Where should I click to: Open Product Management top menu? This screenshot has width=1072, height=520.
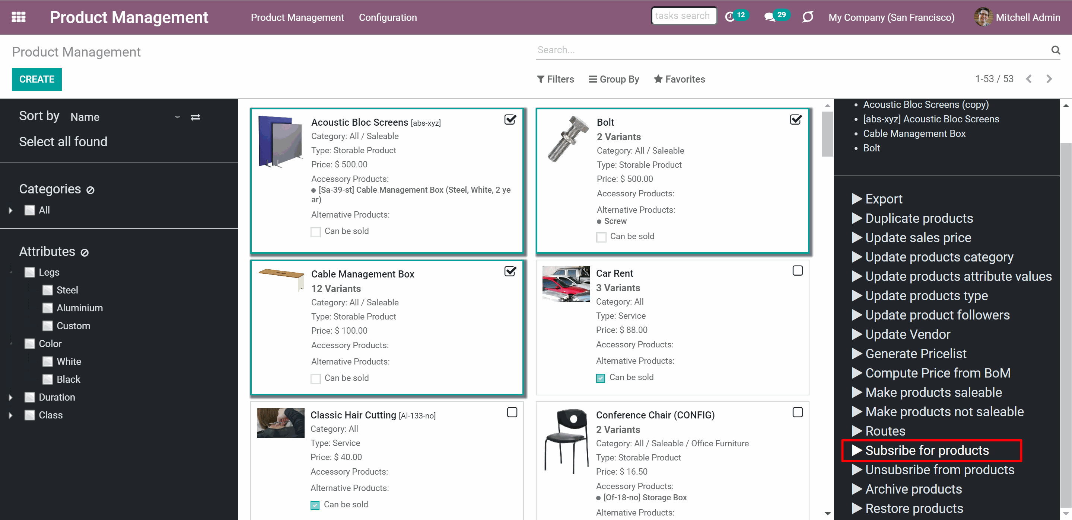[297, 17]
